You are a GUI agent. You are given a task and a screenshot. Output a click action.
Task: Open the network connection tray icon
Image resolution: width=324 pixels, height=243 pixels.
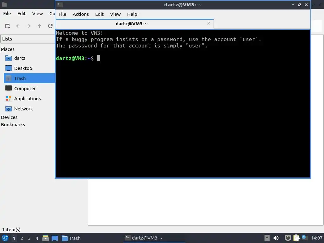tap(288, 238)
